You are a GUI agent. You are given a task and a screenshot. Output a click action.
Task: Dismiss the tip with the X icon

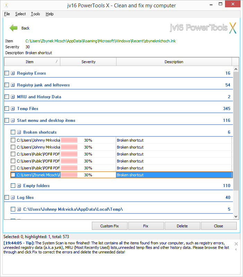tap(236, 244)
